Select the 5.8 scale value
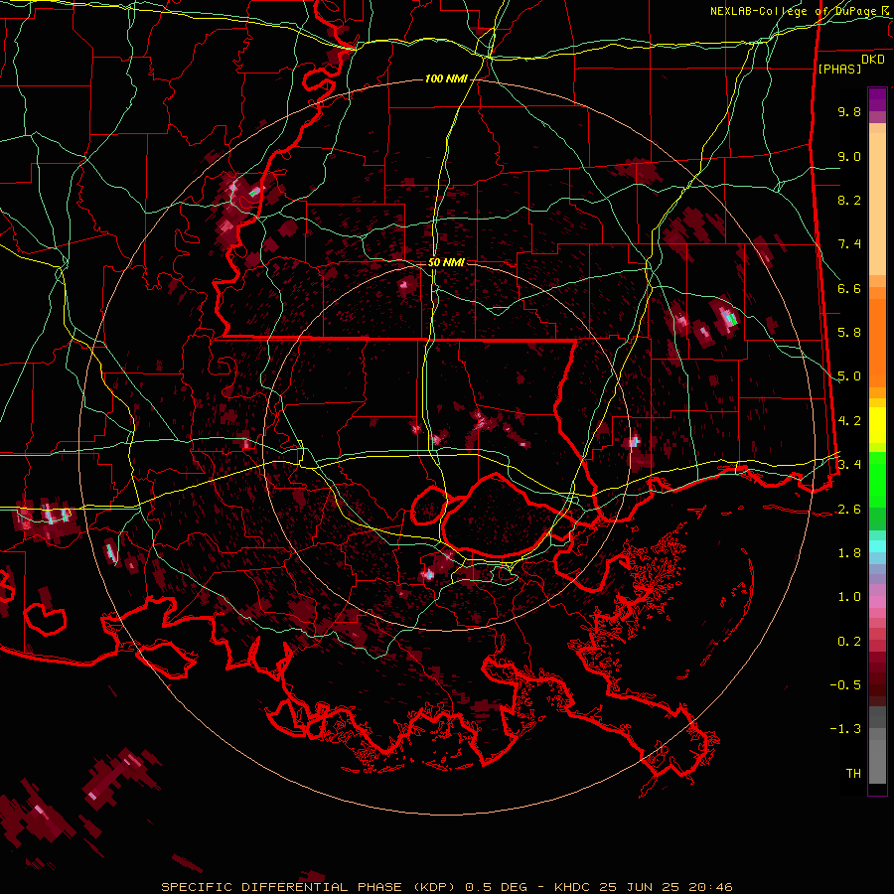Image resolution: width=894 pixels, height=894 pixels. [849, 333]
